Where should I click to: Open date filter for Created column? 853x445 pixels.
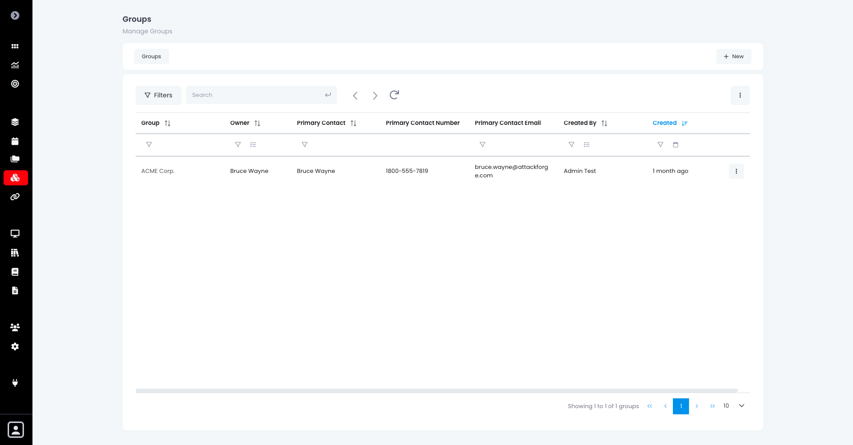pos(675,144)
